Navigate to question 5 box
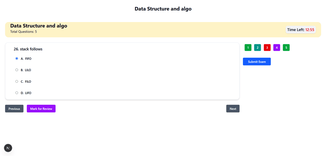The width and height of the screenshot is (326, 156). (286, 48)
